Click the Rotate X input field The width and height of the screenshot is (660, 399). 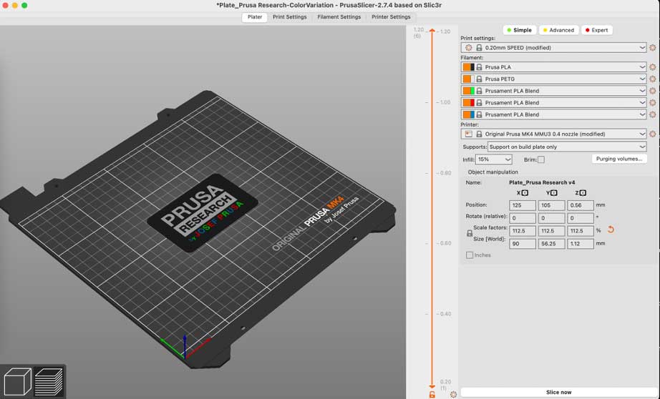coord(523,218)
